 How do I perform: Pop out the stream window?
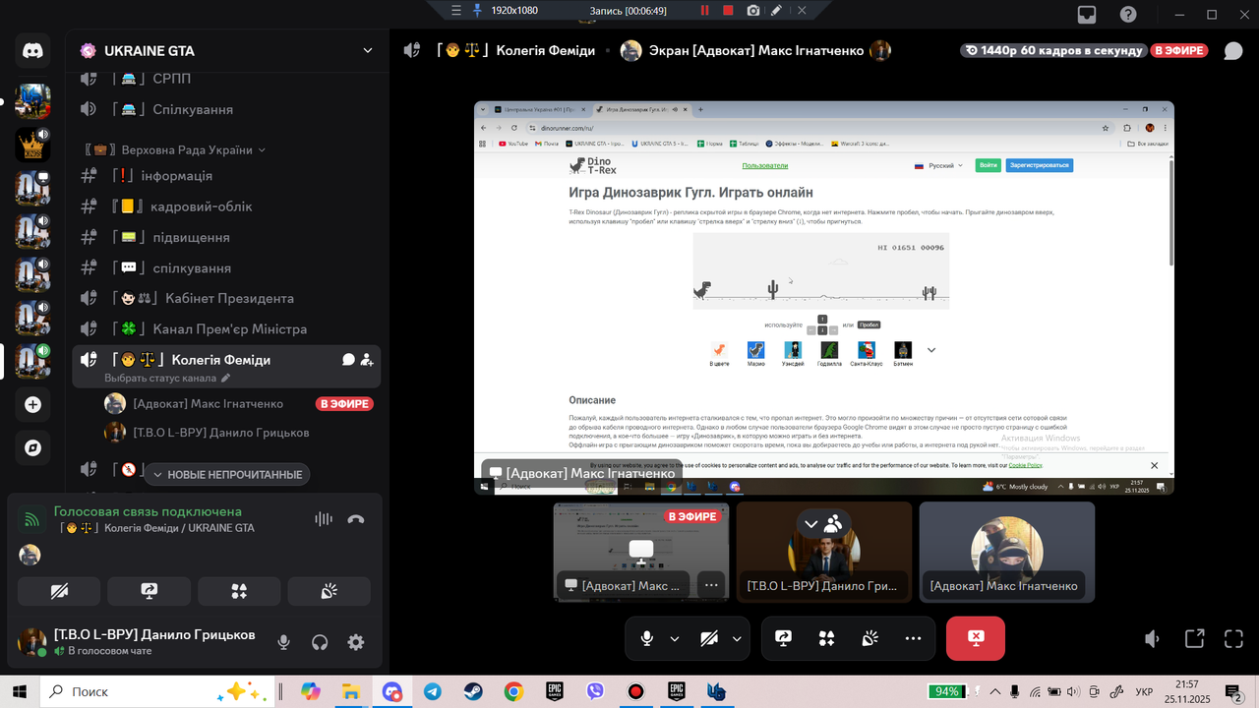(1194, 639)
